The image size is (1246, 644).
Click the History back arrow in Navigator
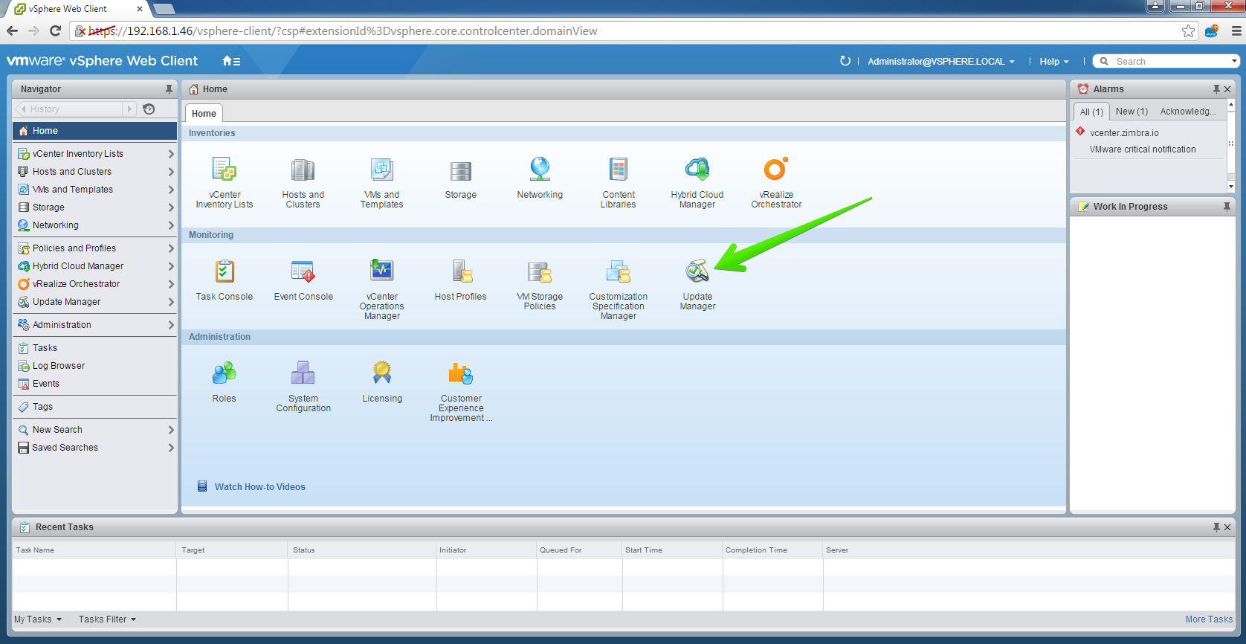pyautogui.click(x=23, y=109)
